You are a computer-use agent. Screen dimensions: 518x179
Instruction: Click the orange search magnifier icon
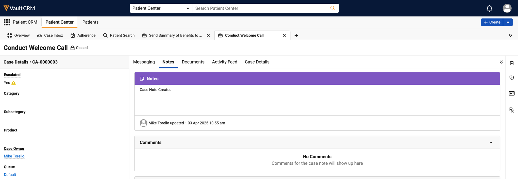333,8
